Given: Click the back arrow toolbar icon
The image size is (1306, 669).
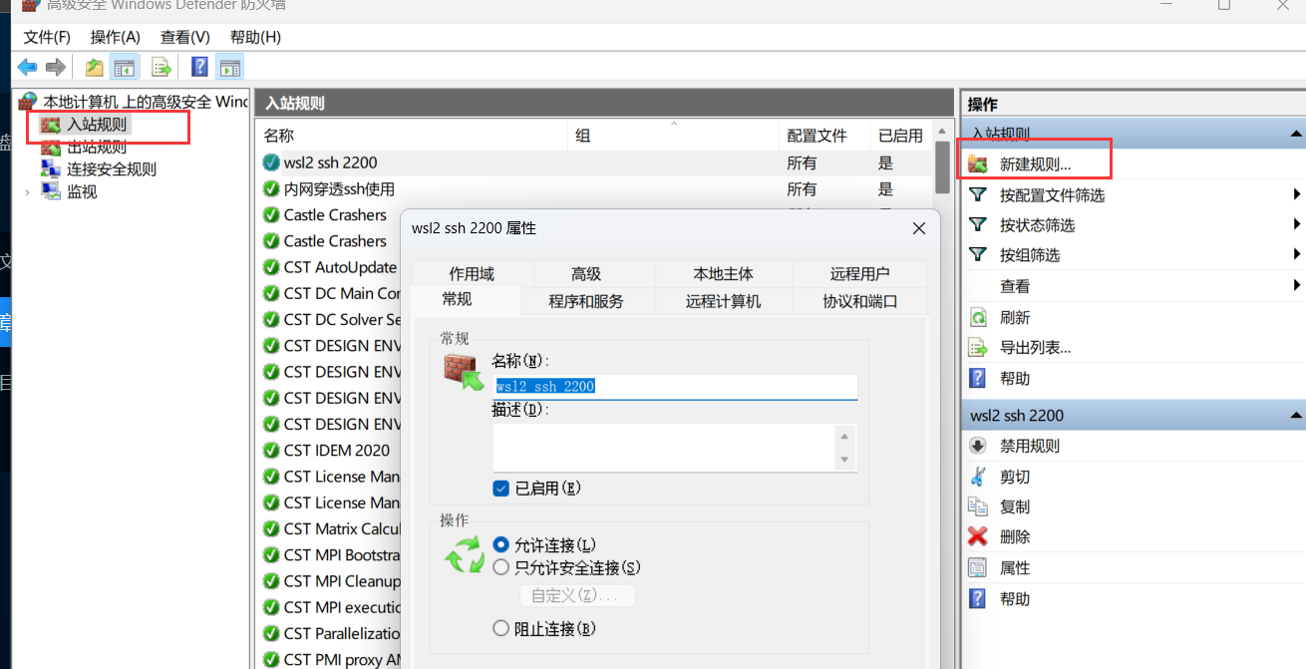Looking at the screenshot, I should [27, 68].
